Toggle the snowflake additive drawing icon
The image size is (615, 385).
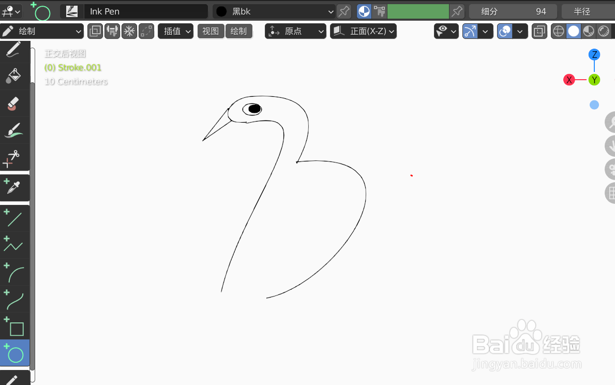(x=129, y=31)
